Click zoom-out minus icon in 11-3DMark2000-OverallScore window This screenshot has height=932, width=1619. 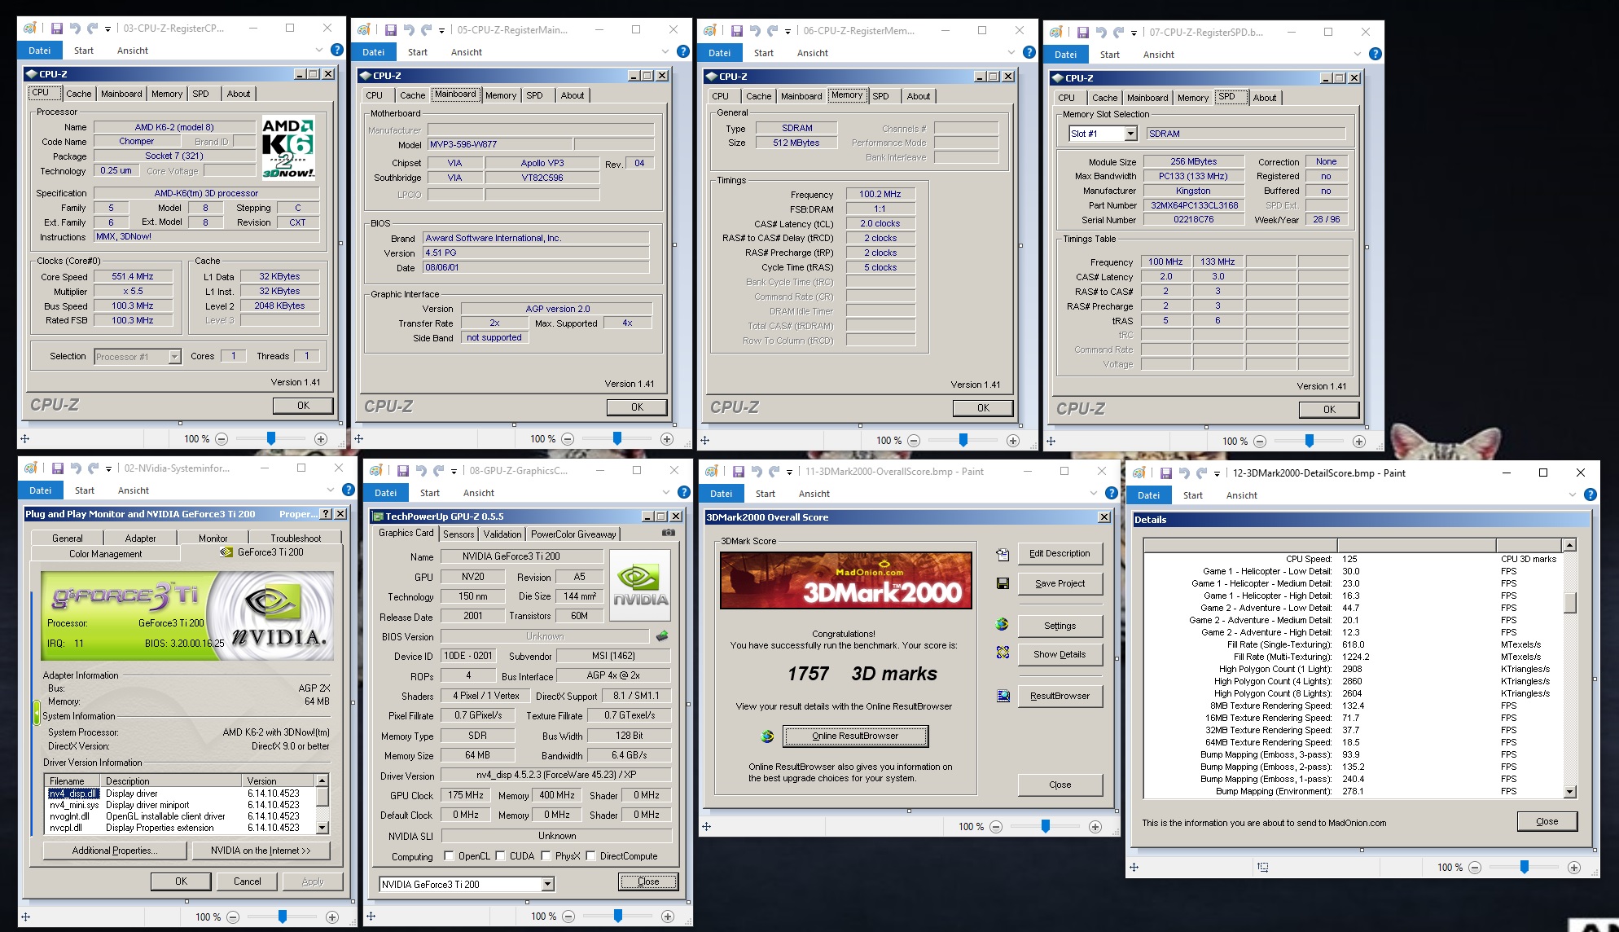[x=996, y=826]
